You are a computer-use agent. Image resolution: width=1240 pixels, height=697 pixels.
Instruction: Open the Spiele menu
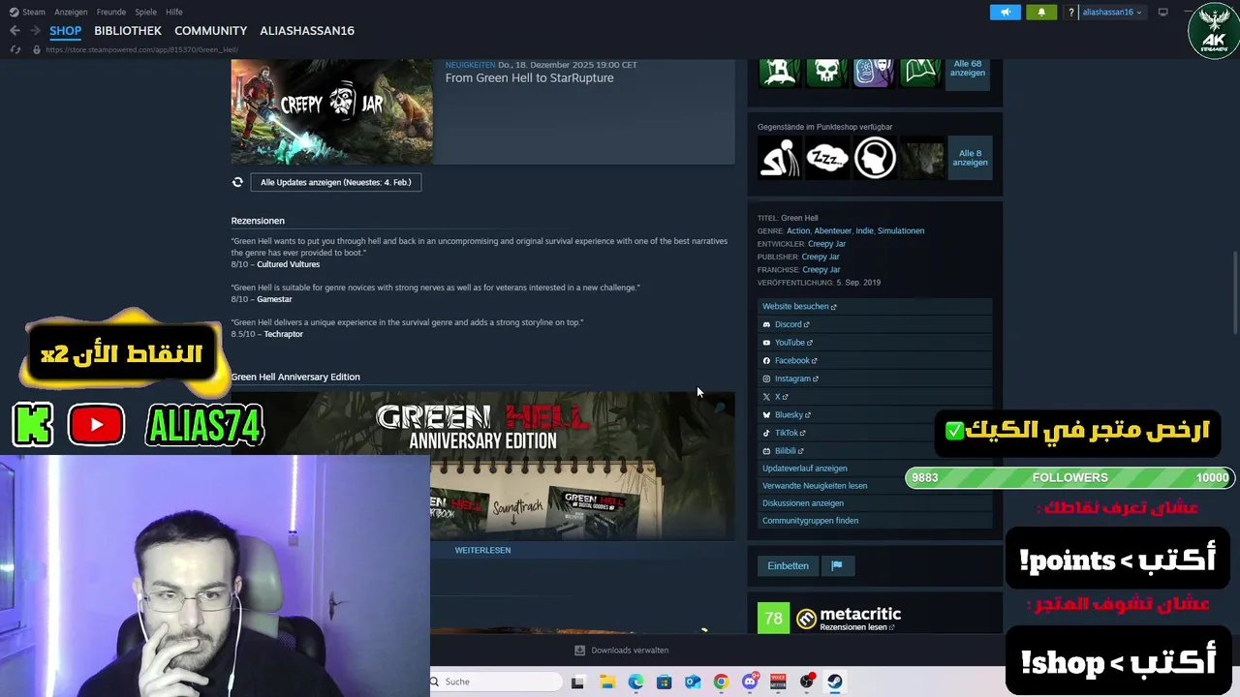pos(145,12)
